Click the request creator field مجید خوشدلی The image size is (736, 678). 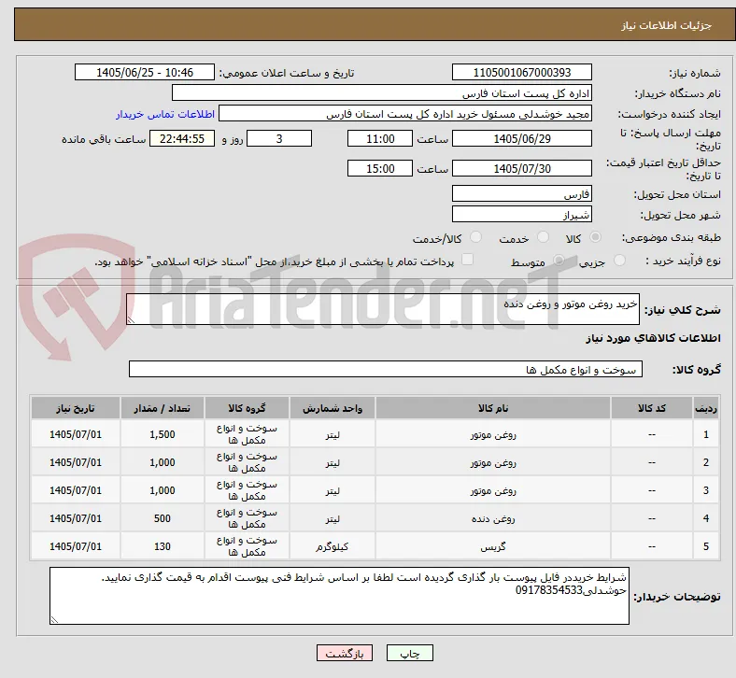(405, 114)
